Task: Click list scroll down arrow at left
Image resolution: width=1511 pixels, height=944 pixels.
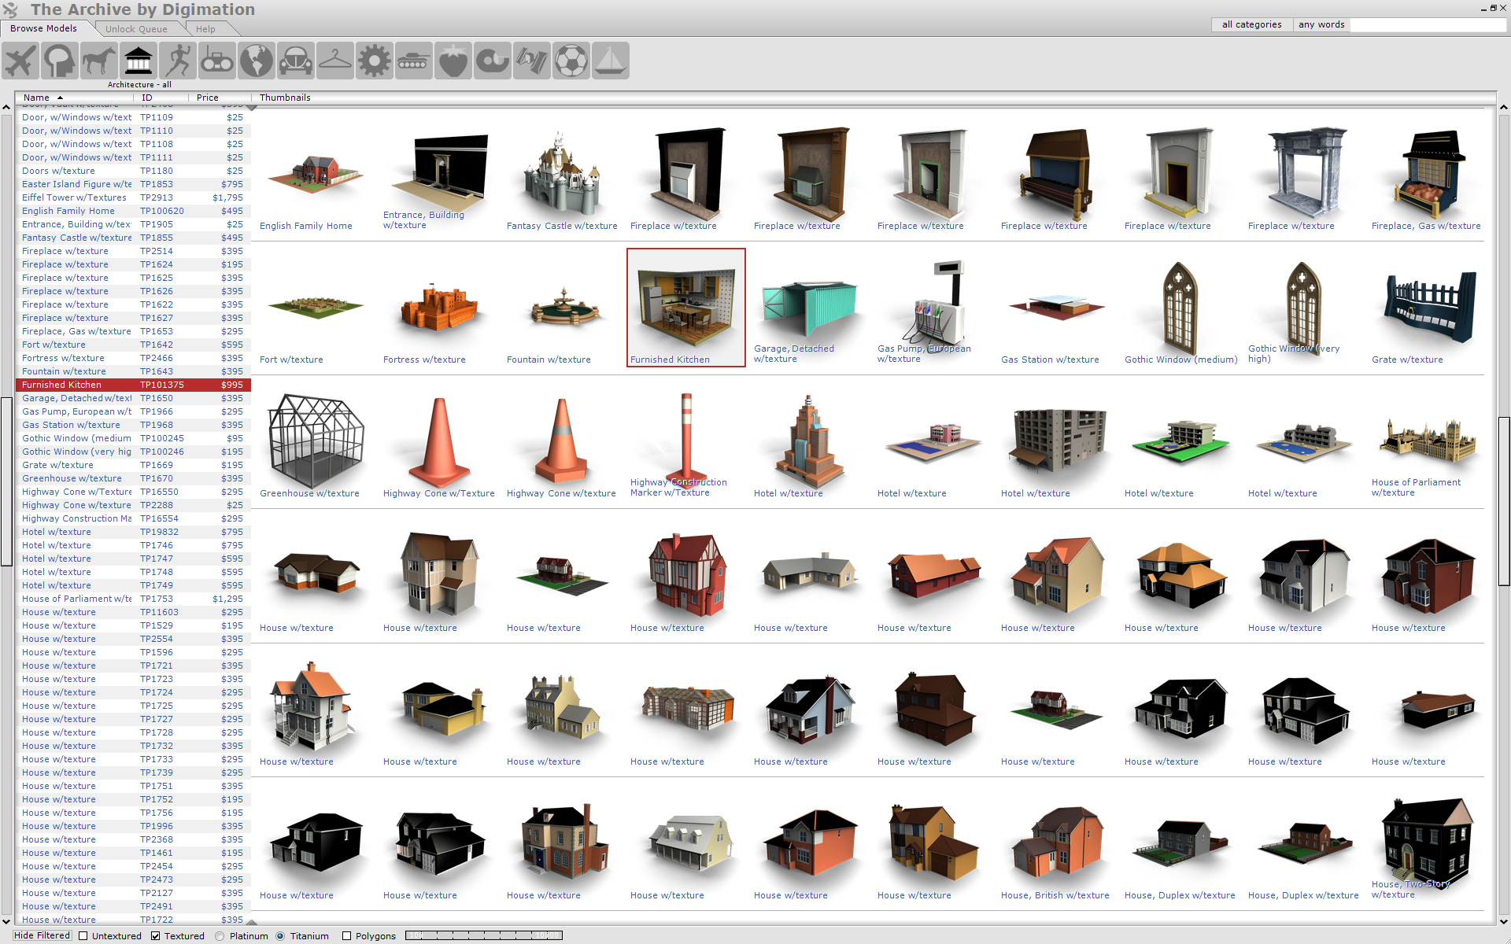Action: point(6,921)
